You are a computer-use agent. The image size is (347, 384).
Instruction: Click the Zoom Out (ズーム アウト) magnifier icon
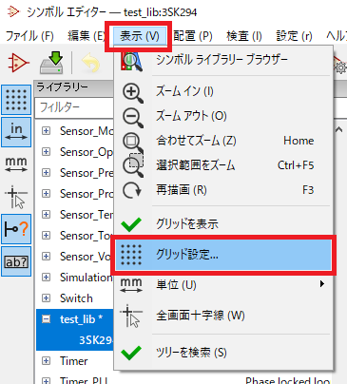tap(132, 117)
